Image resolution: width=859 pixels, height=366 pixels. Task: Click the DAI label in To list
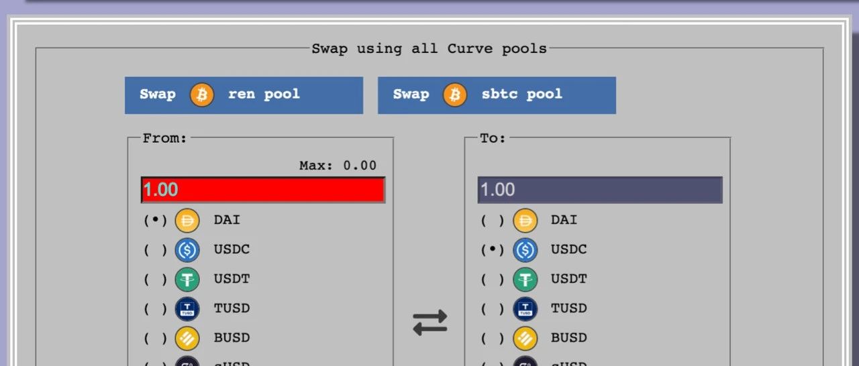(x=564, y=220)
